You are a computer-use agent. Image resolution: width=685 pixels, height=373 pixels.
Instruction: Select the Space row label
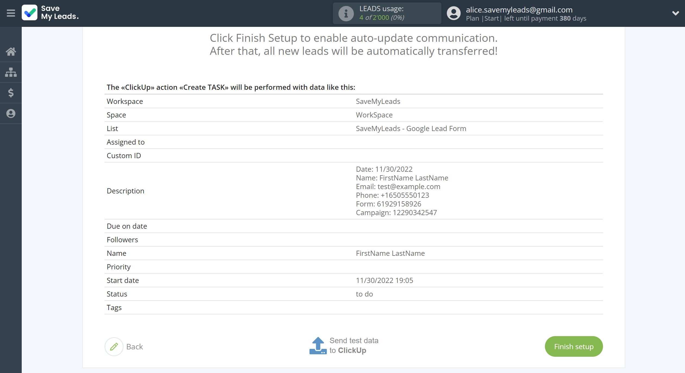116,115
